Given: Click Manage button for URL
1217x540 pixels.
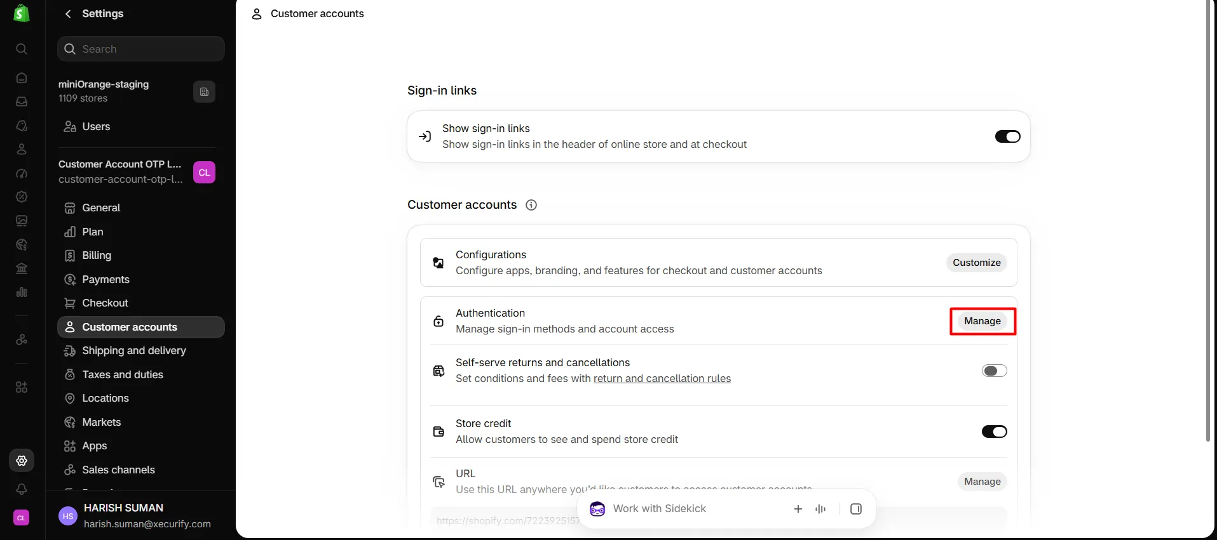Looking at the screenshot, I should 982,482.
